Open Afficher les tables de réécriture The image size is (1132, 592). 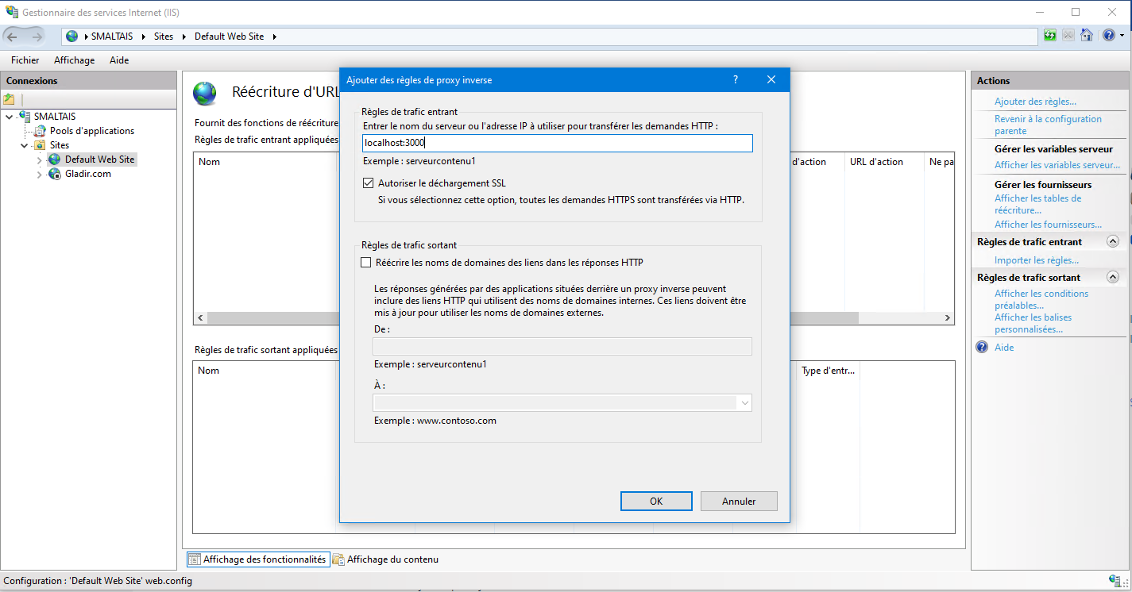[x=1037, y=205]
